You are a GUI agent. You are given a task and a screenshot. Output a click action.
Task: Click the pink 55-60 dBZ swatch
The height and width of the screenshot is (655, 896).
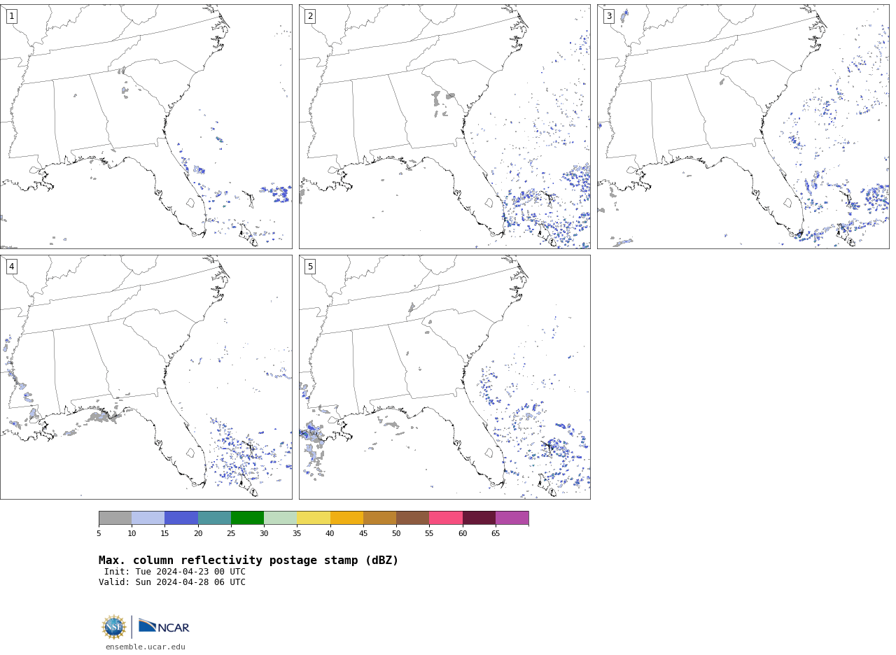tap(446, 518)
